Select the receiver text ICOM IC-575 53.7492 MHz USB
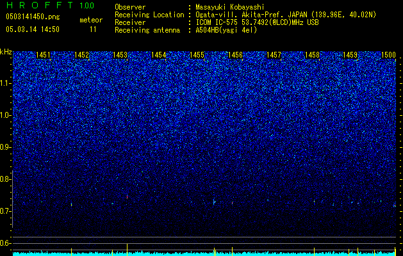The height and width of the screenshot is (256, 403). tap(257, 22)
